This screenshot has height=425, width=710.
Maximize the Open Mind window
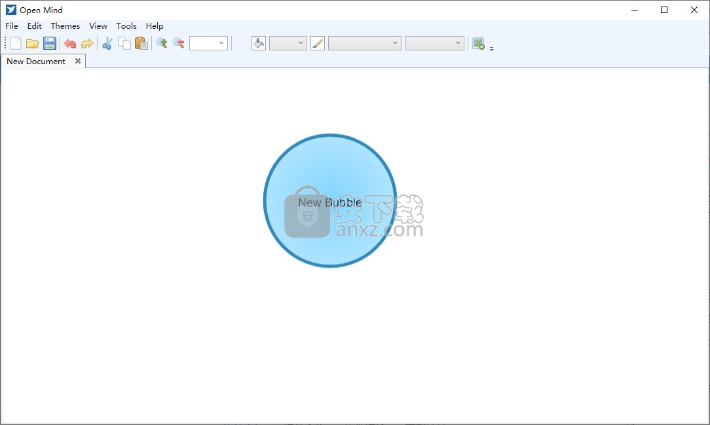pyautogui.click(x=664, y=10)
